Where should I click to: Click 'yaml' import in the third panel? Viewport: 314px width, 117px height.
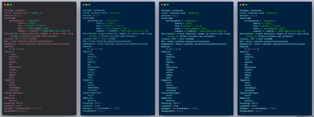point(169,77)
